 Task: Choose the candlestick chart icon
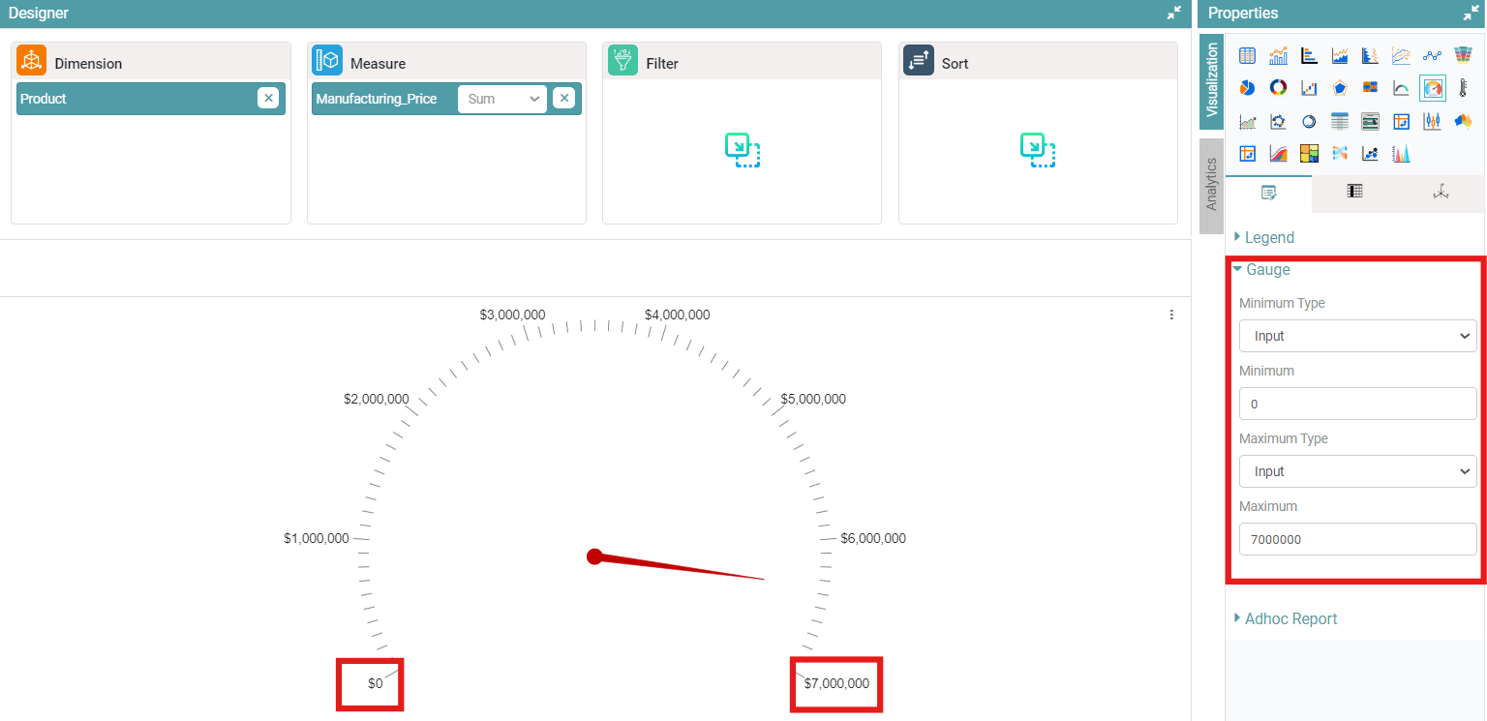(1432, 121)
